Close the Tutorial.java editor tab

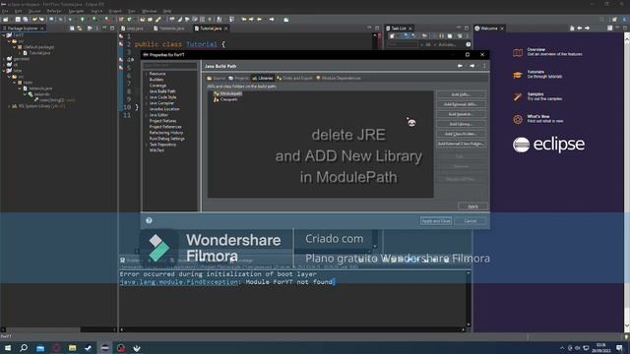(225, 29)
